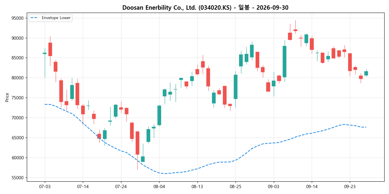Click the first green candle at 07-03
389x194 pixels.
pos(45,53)
